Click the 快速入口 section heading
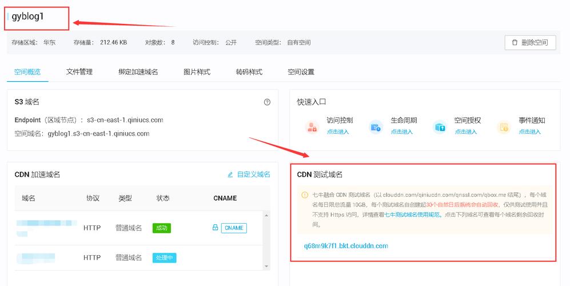Viewport: 570px width, 286px height. tap(311, 102)
